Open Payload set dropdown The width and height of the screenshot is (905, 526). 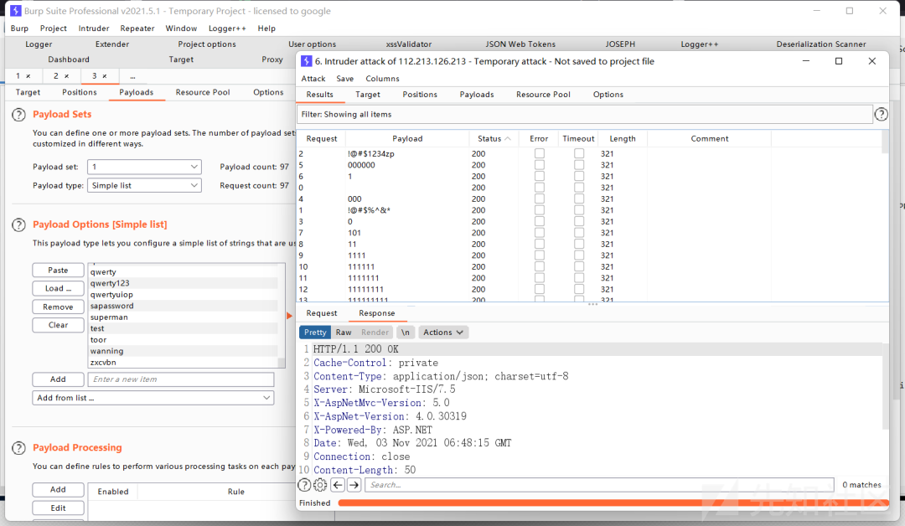pos(144,167)
